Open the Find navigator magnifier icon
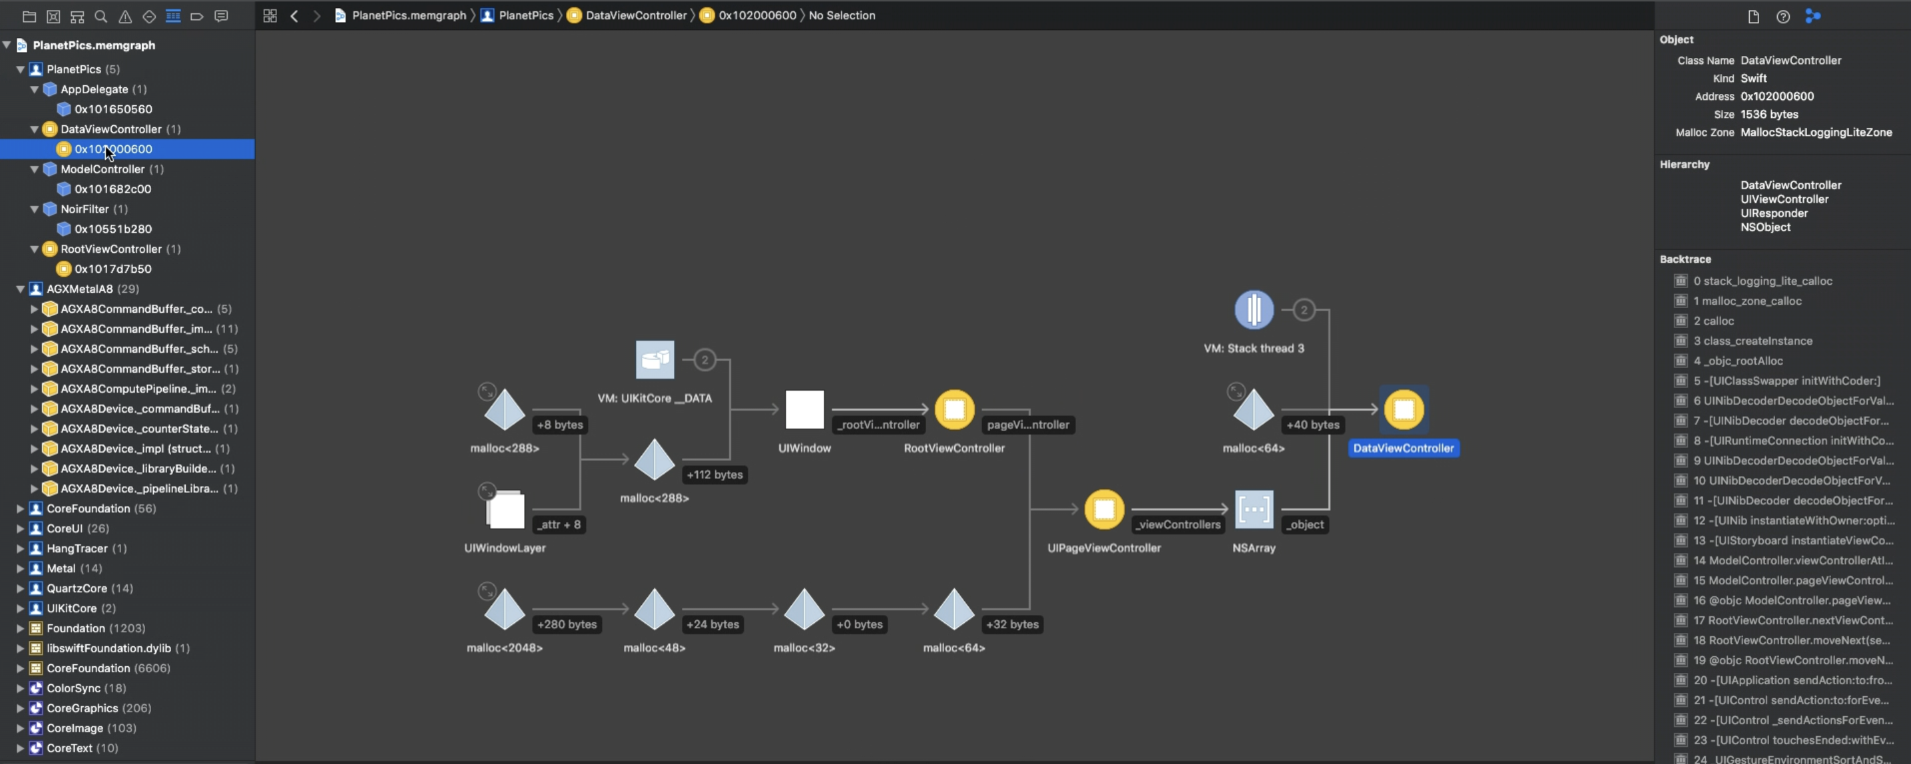 tap(101, 17)
